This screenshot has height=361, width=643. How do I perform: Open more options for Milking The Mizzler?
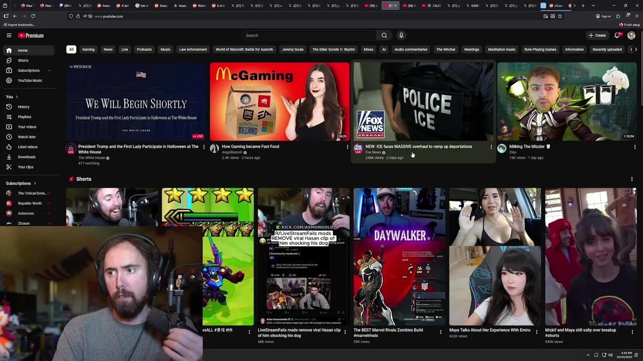tap(634, 147)
